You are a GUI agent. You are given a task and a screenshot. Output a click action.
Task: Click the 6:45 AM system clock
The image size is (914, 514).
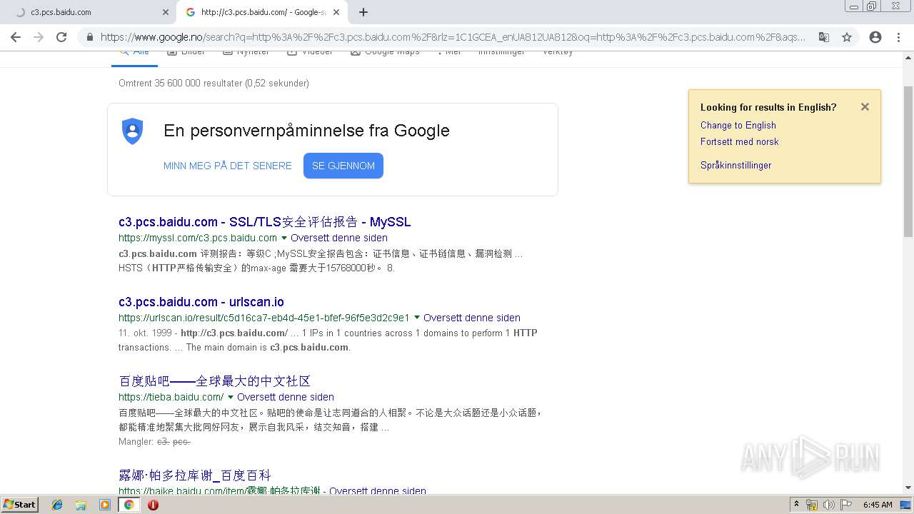(878, 505)
